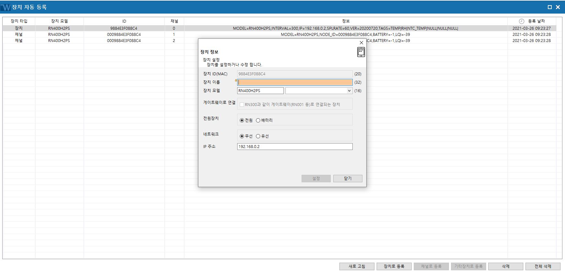Click date 2021-03-26 09:23:27
565x275 pixels.
click(x=532, y=28)
